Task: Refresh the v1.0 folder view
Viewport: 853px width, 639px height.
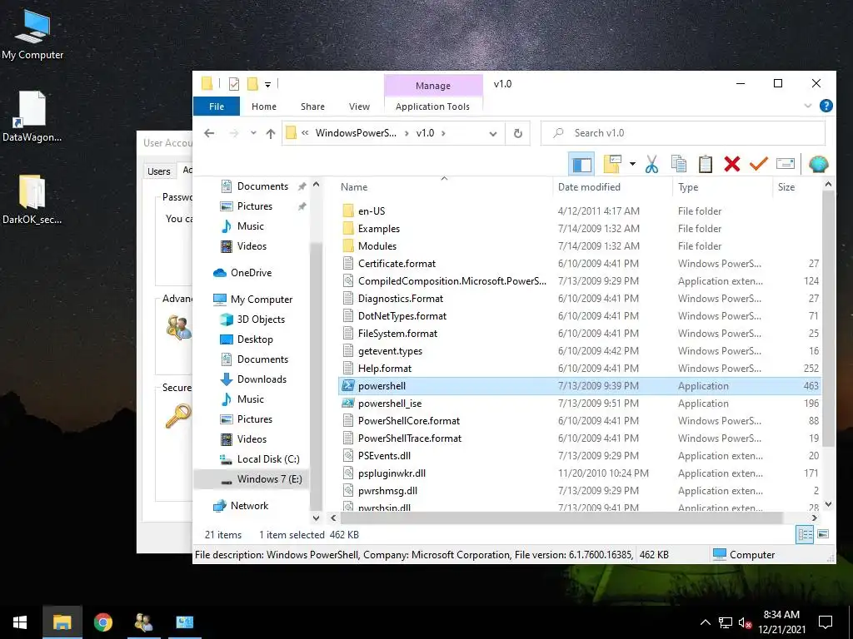Action: click(x=518, y=133)
